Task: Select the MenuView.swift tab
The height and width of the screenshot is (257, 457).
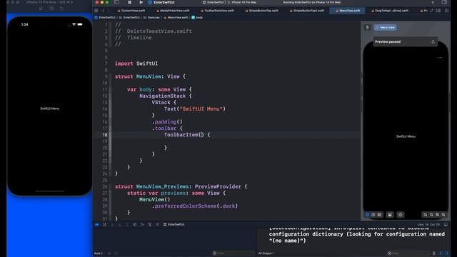Action: pos(347,11)
